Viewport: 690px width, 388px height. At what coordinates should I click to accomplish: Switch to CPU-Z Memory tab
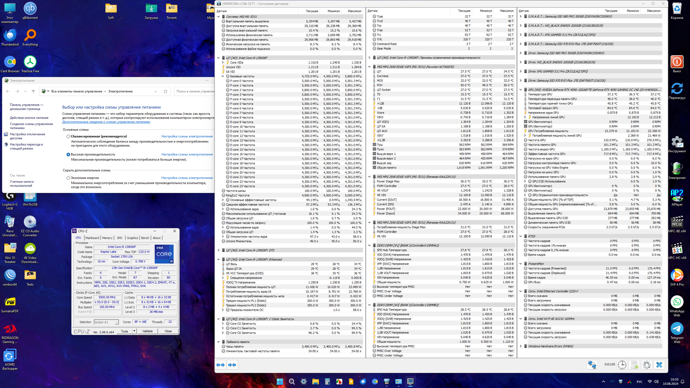107,238
